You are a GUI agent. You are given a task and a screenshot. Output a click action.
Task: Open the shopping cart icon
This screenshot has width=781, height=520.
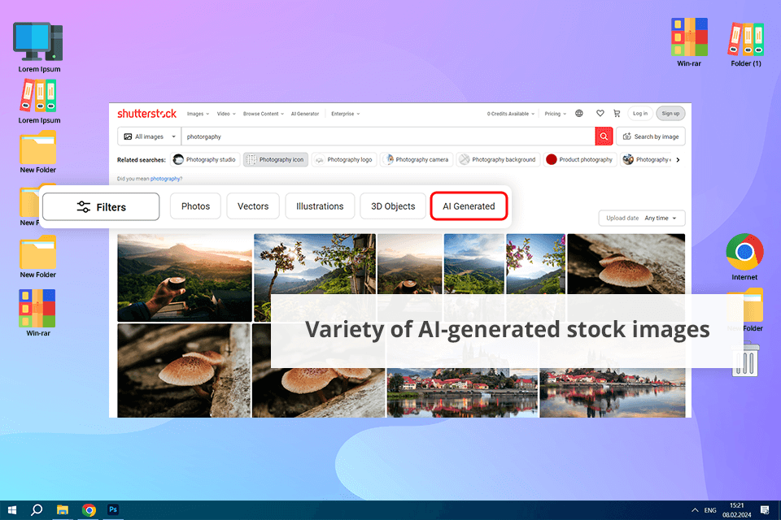pos(617,114)
